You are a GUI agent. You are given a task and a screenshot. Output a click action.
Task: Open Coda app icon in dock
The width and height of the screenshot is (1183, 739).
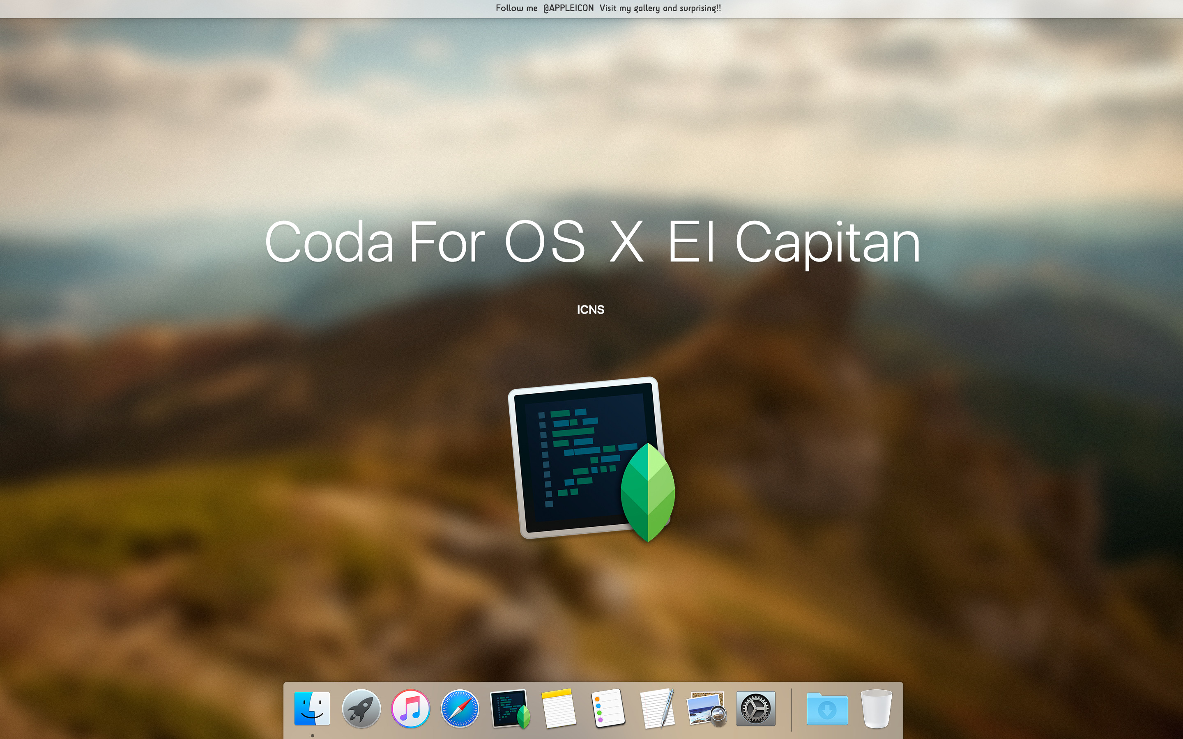510,709
